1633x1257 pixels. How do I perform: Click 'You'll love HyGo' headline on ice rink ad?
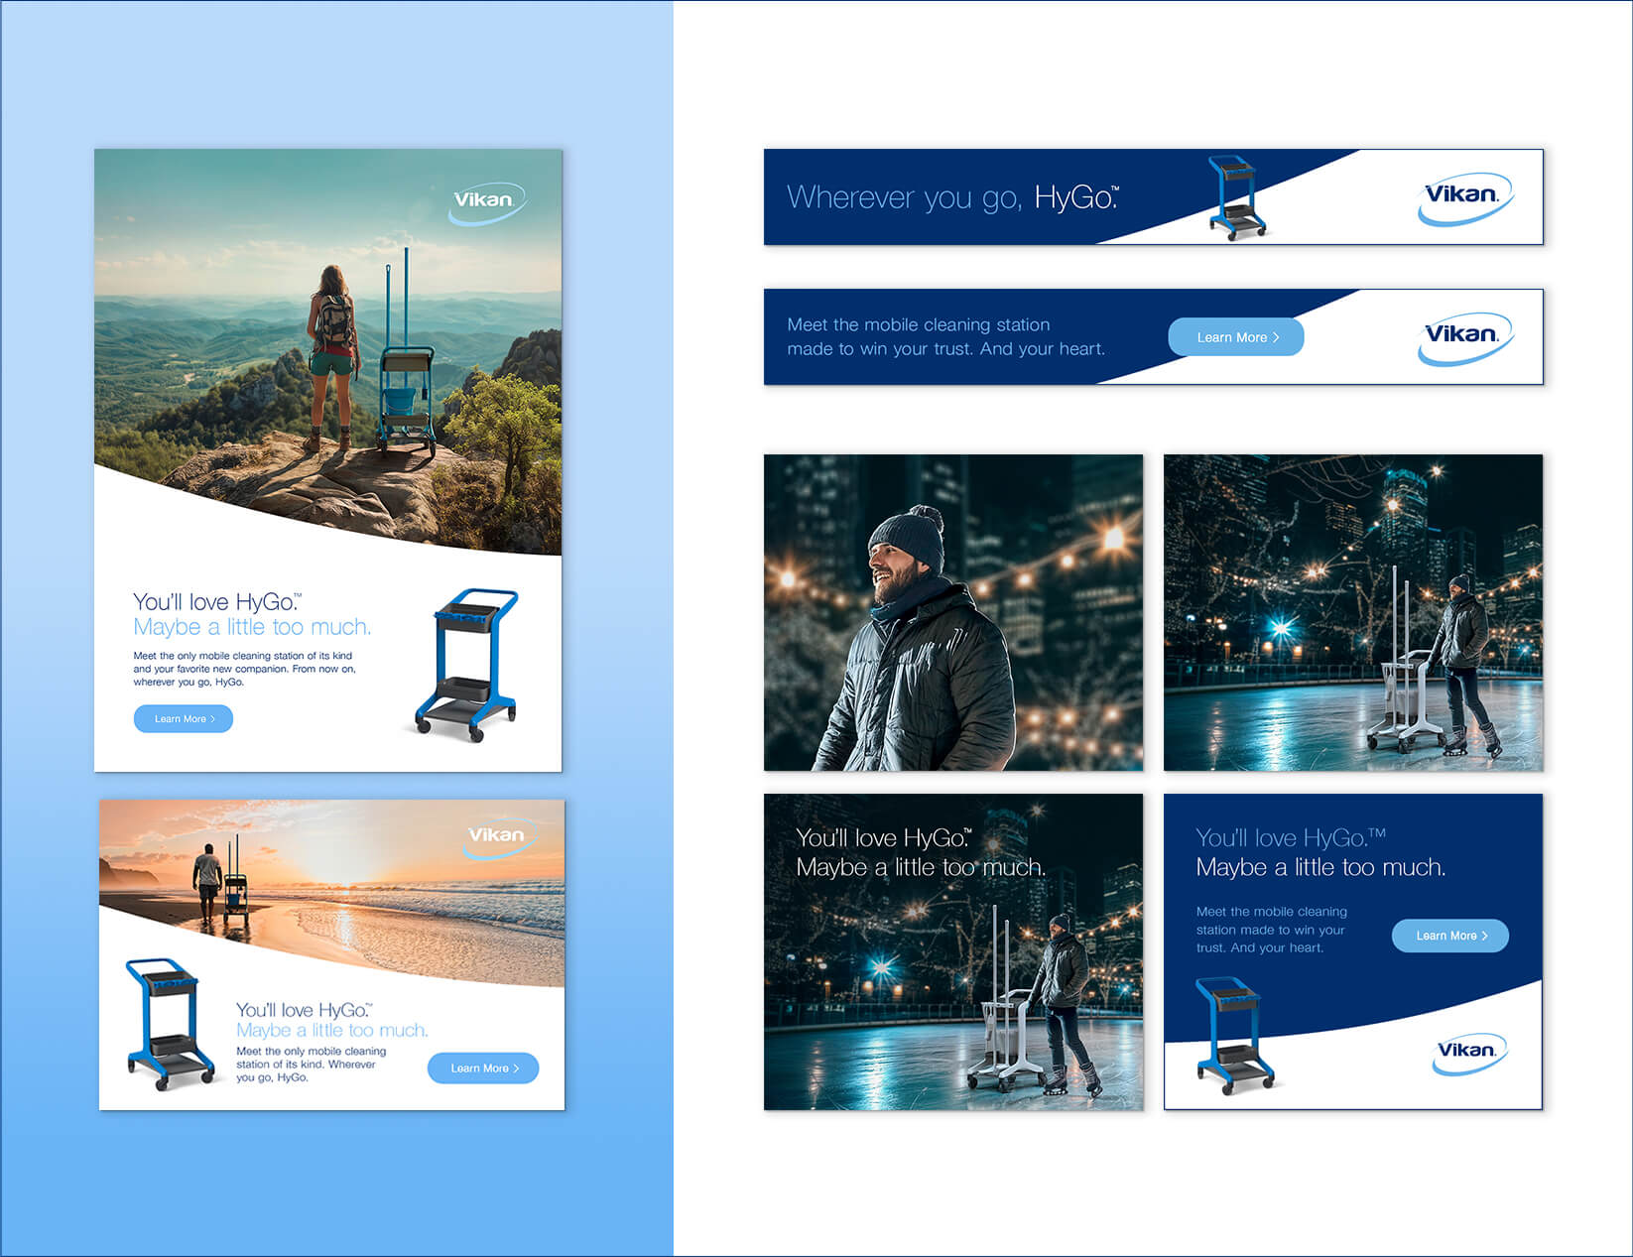(x=884, y=838)
